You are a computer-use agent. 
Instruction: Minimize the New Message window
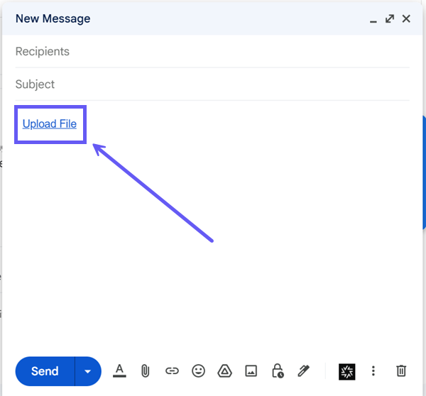point(373,21)
